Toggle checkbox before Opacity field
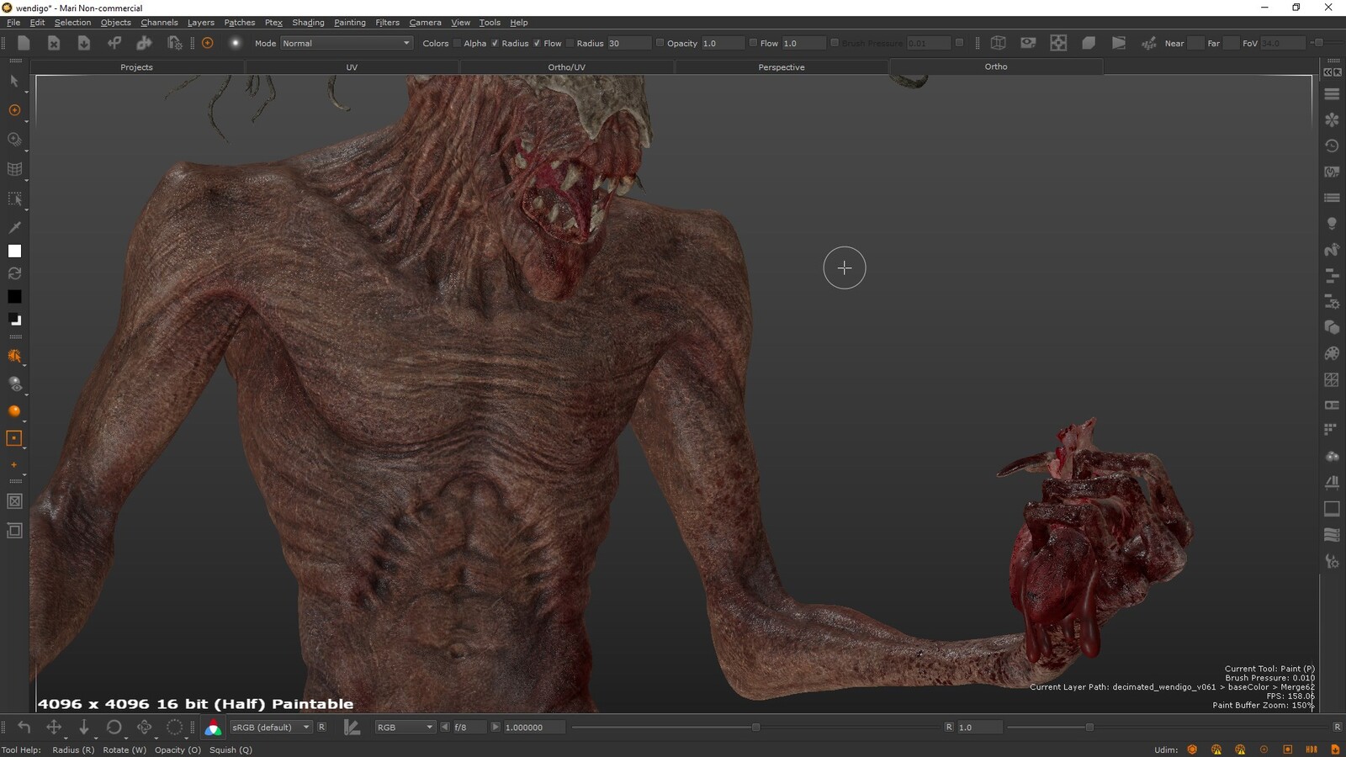This screenshot has height=757, width=1346. pos(660,43)
